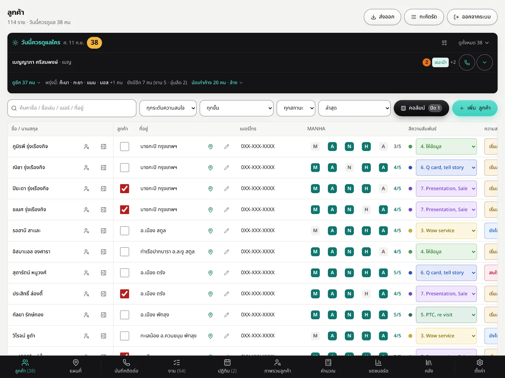
Task: Click the edit pencil for วิโรจน์ ชูดำ address
Action: click(x=227, y=336)
